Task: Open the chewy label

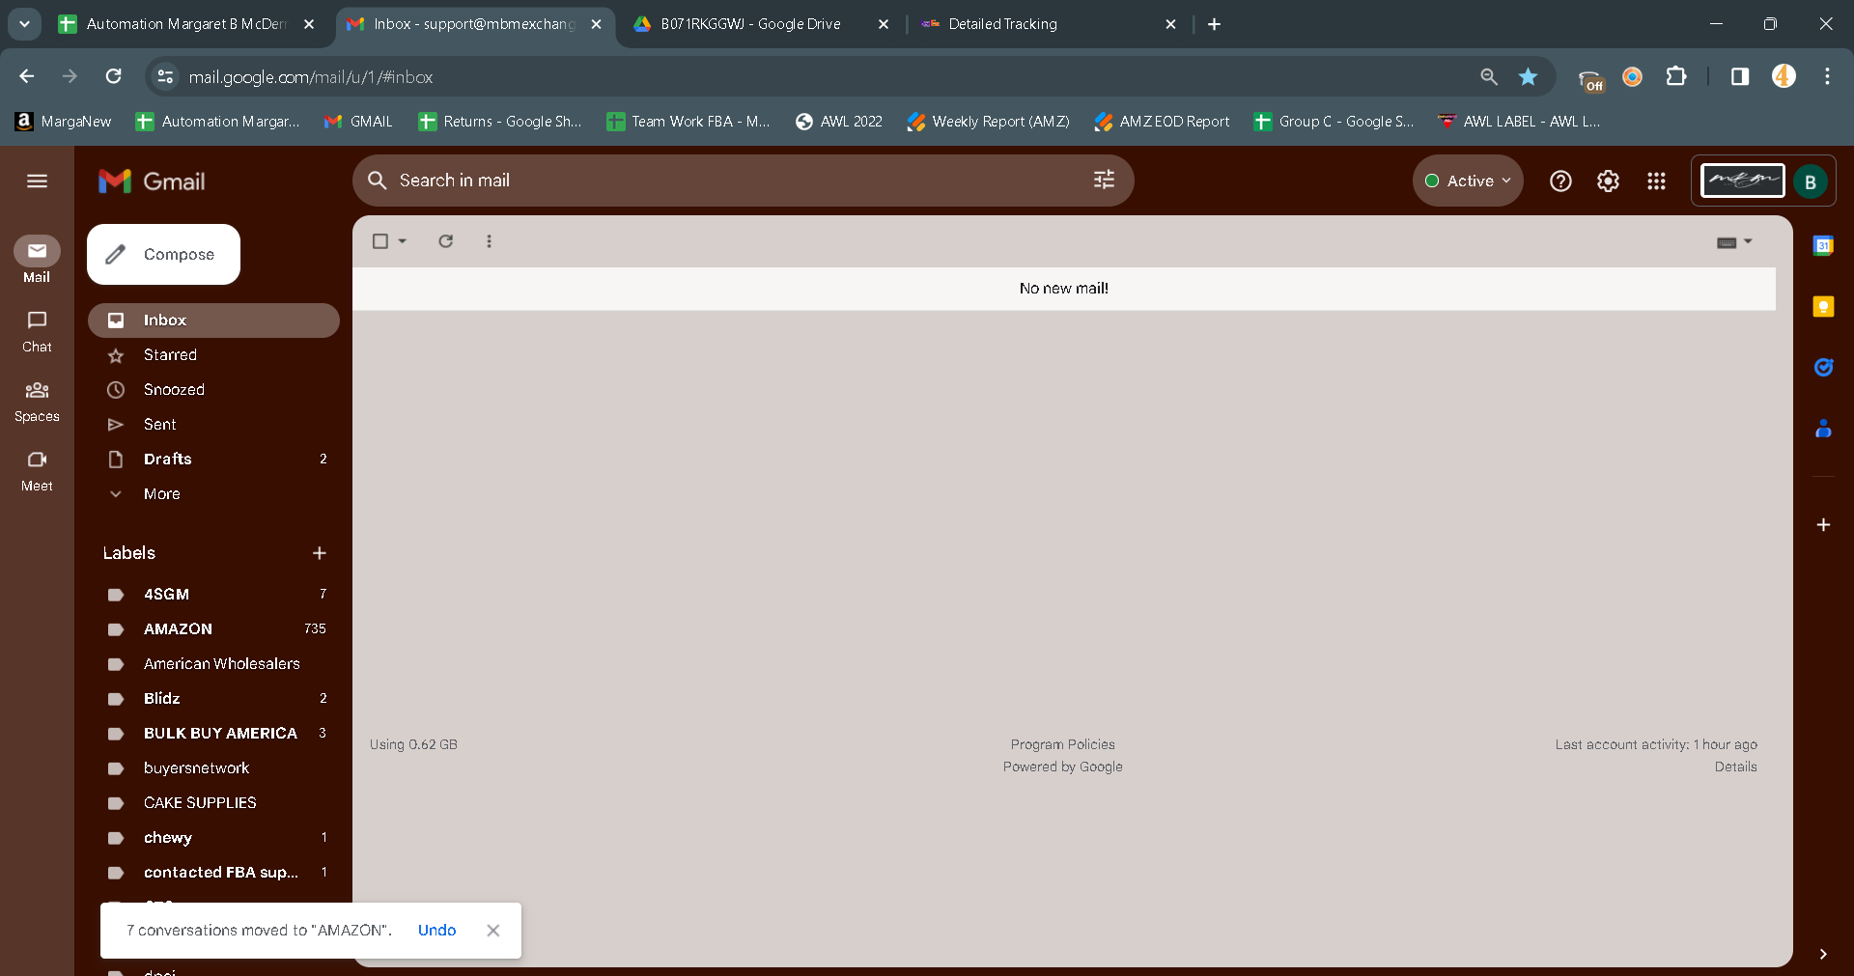Action: tap(213, 838)
